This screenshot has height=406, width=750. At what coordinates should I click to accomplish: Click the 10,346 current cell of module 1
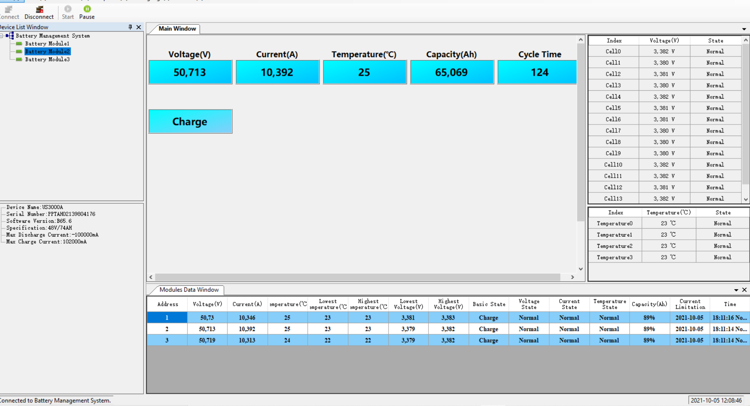[247, 318]
